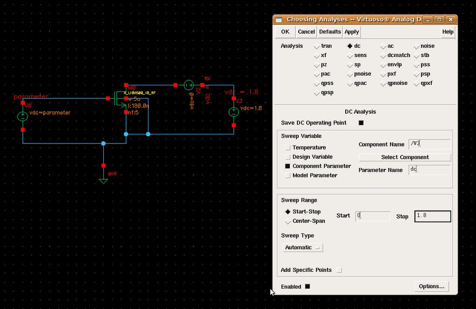Select the sp analysis option
This screenshot has height=309, width=476.
tap(350, 65)
